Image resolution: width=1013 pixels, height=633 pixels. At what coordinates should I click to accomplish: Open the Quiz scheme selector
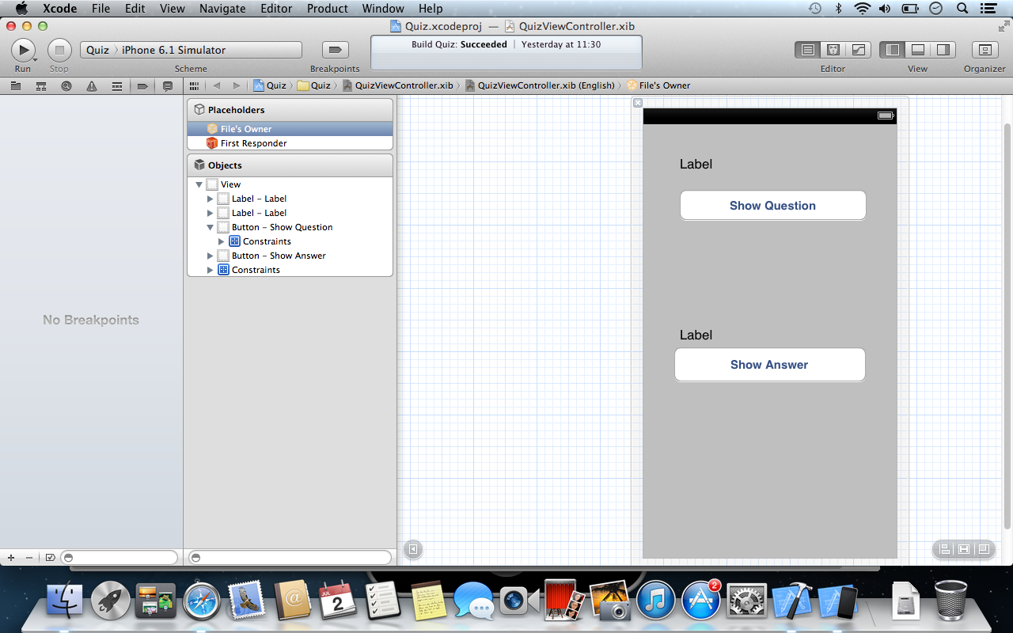pos(98,50)
